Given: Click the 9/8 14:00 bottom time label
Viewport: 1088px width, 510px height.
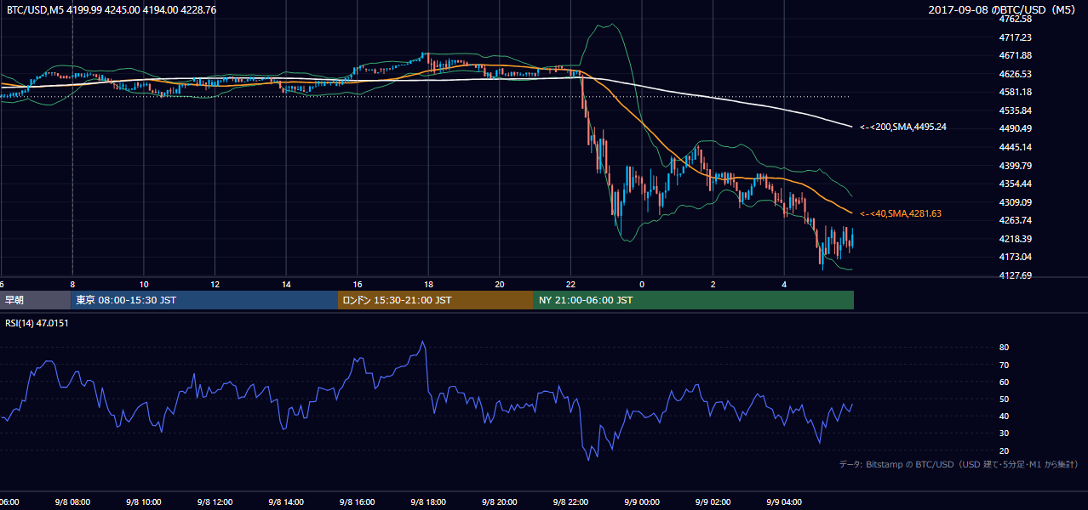Looking at the screenshot, I should click(287, 502).
